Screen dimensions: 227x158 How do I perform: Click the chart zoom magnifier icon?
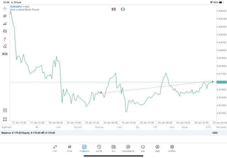pyautogui.click(x=5, y=110)
